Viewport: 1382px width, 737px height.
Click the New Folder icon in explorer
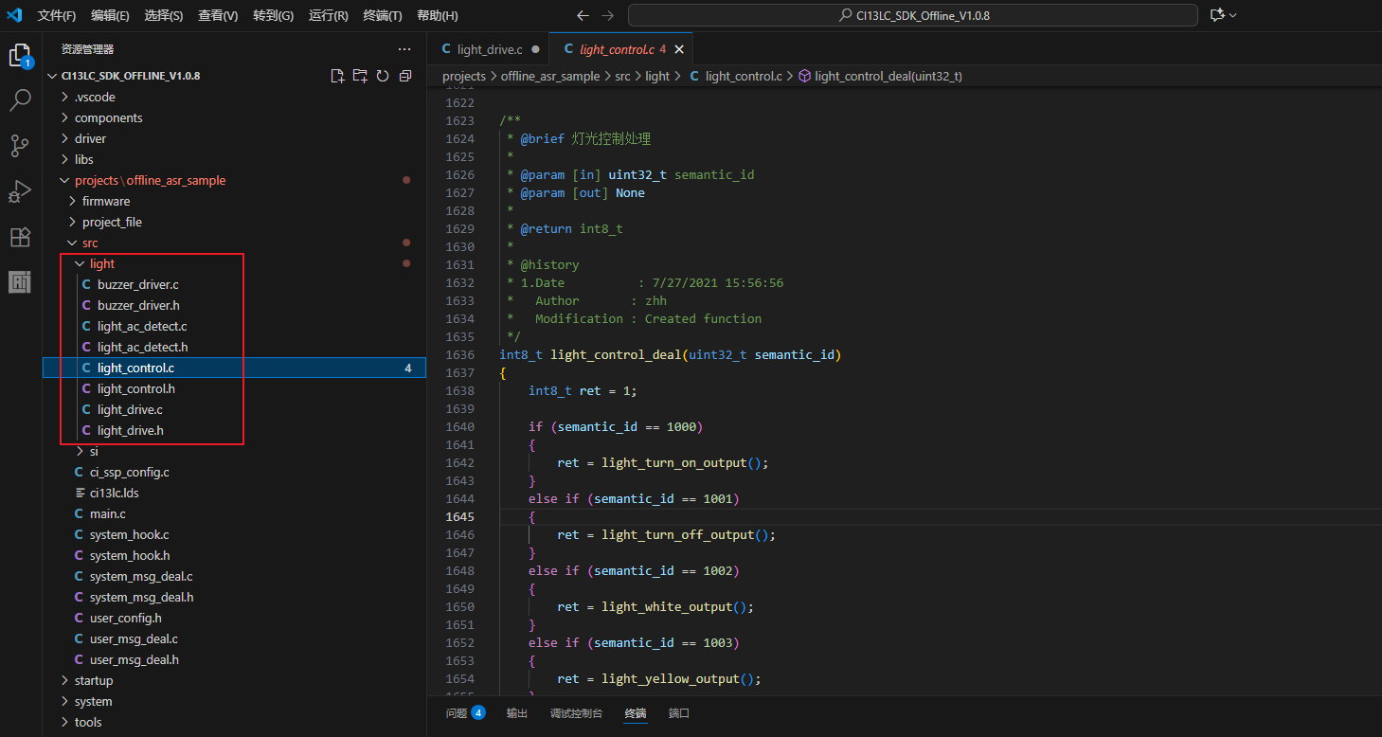point(360,76)
